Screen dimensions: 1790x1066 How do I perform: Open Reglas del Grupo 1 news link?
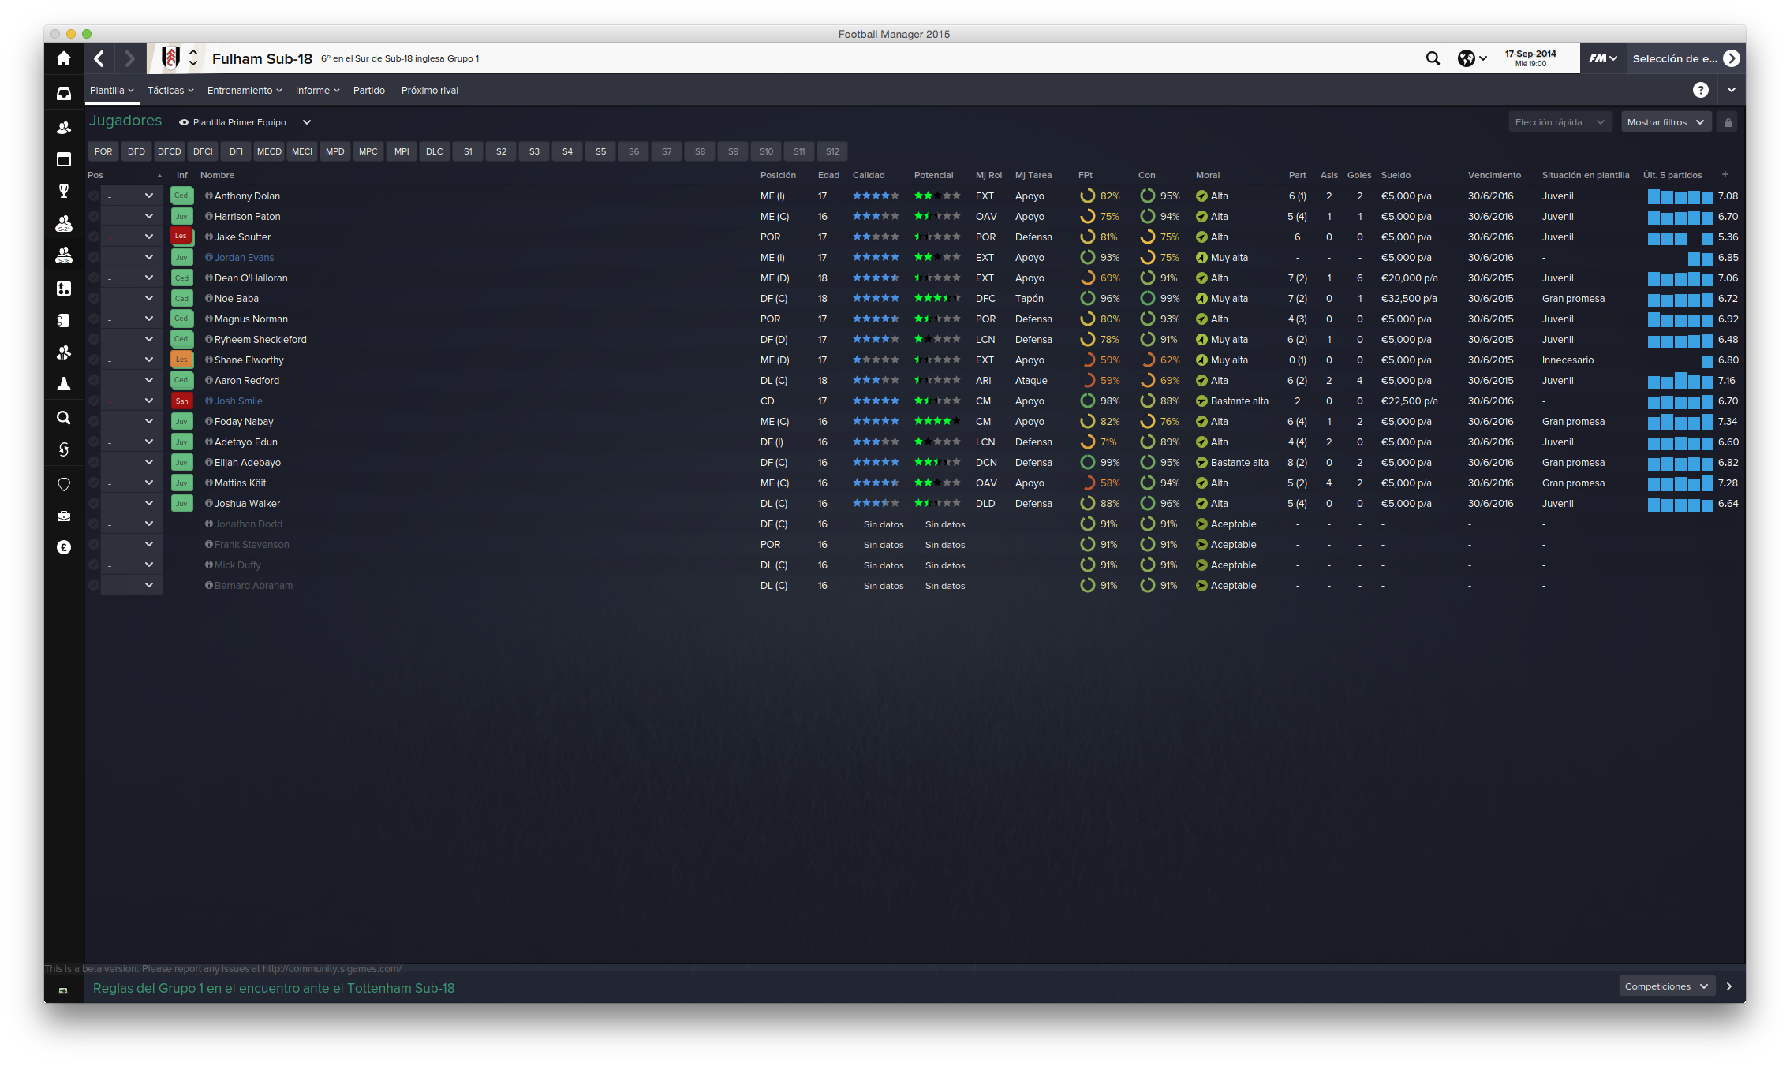(x=274, y=988)
